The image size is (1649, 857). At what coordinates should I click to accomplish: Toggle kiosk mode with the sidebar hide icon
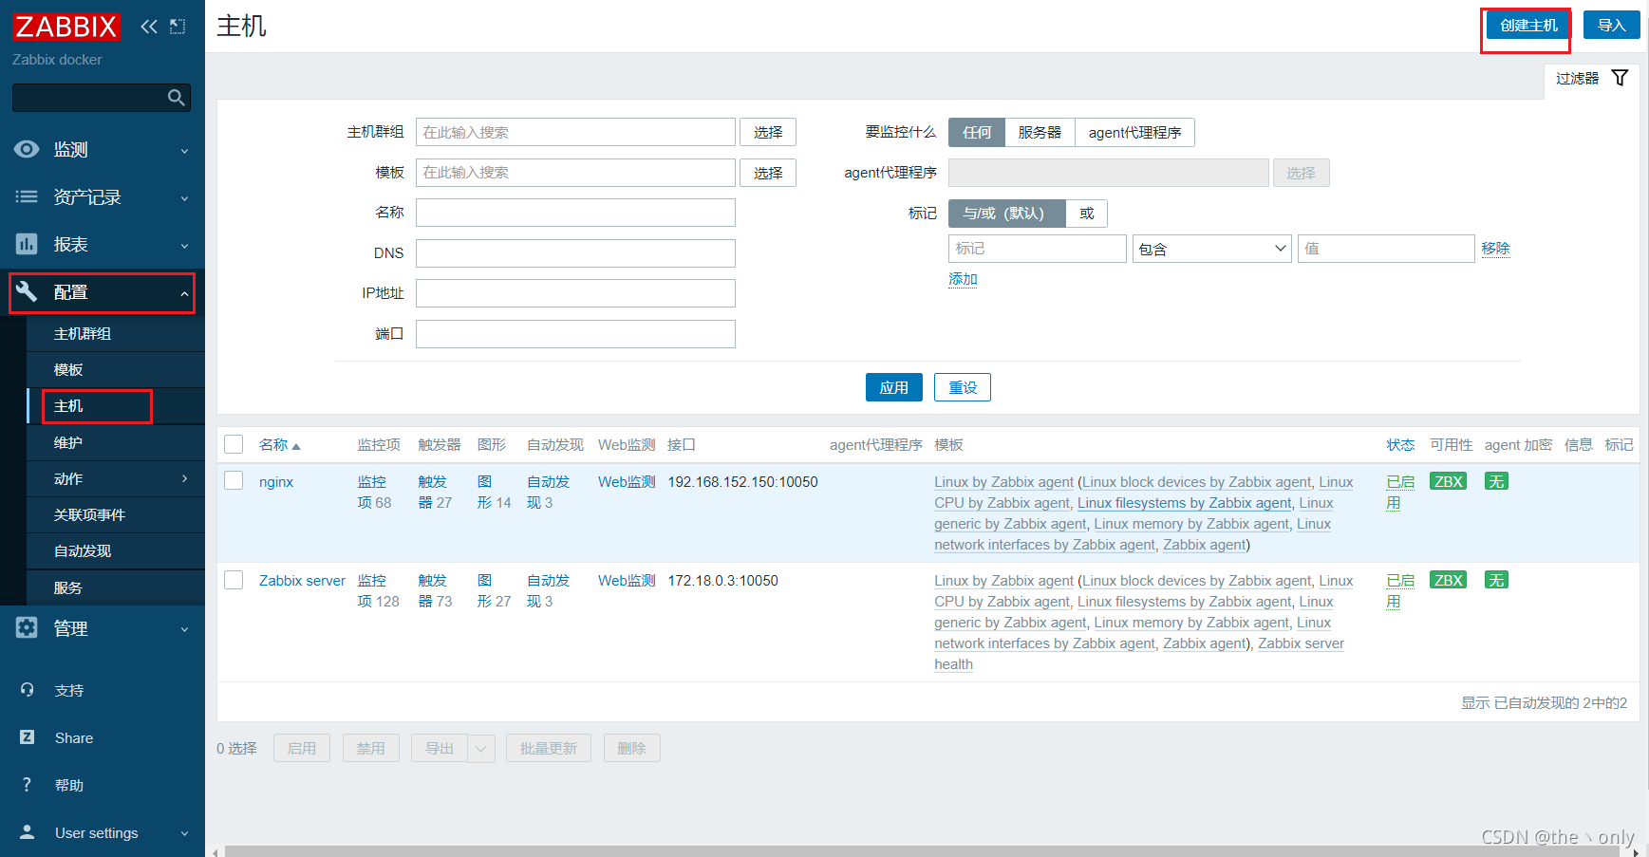click(x=178, y=27)
